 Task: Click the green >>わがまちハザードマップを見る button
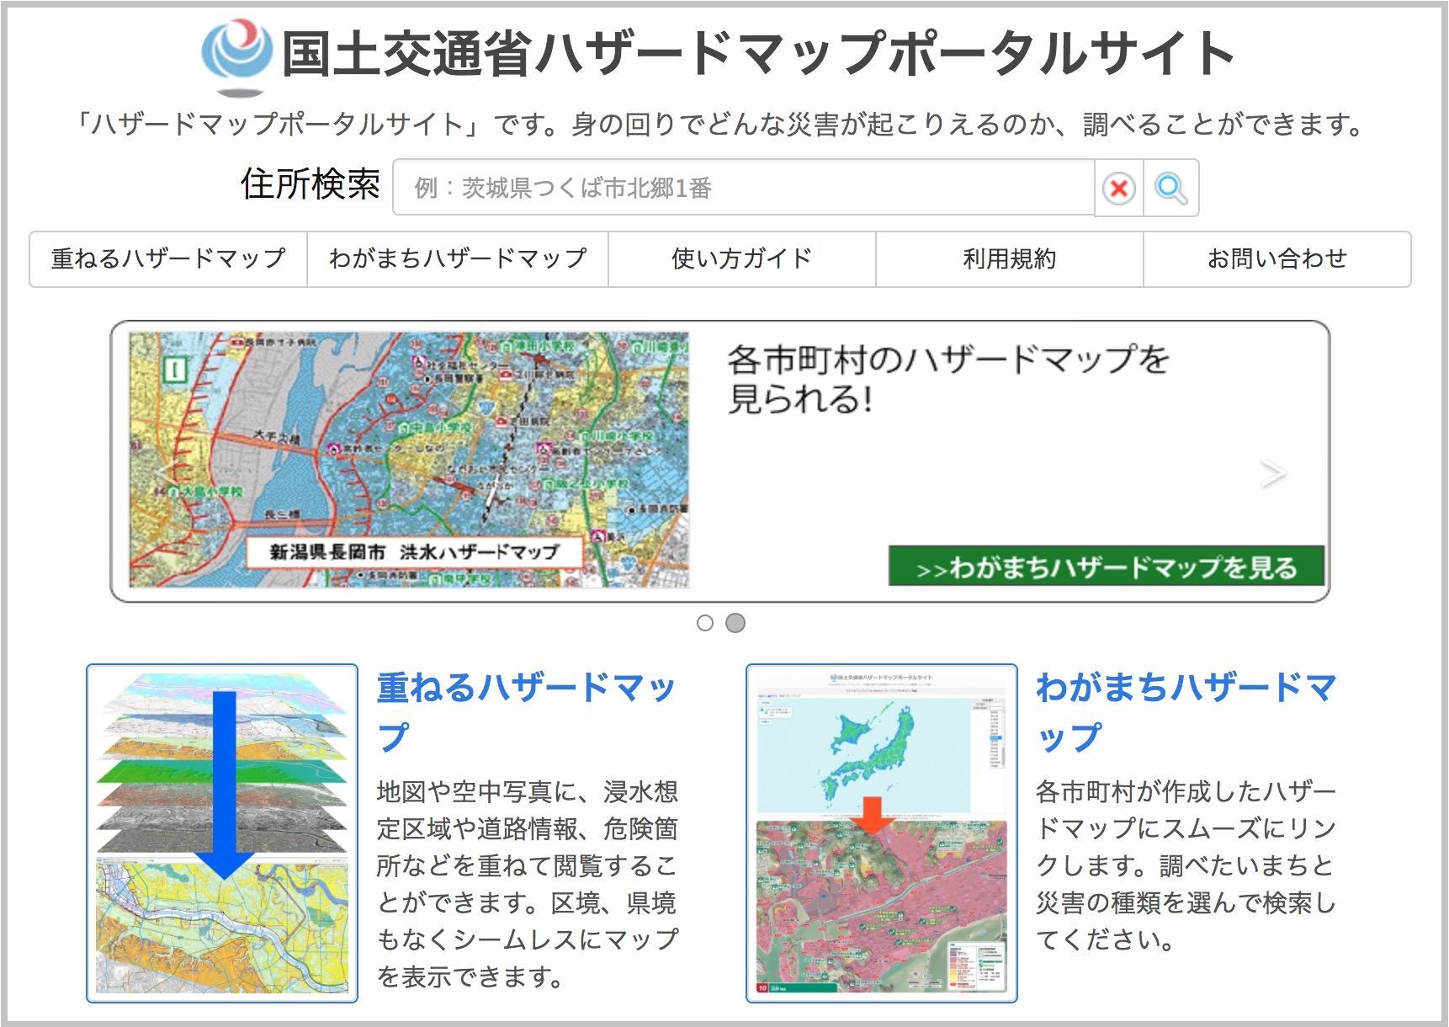pos(1107,567)
